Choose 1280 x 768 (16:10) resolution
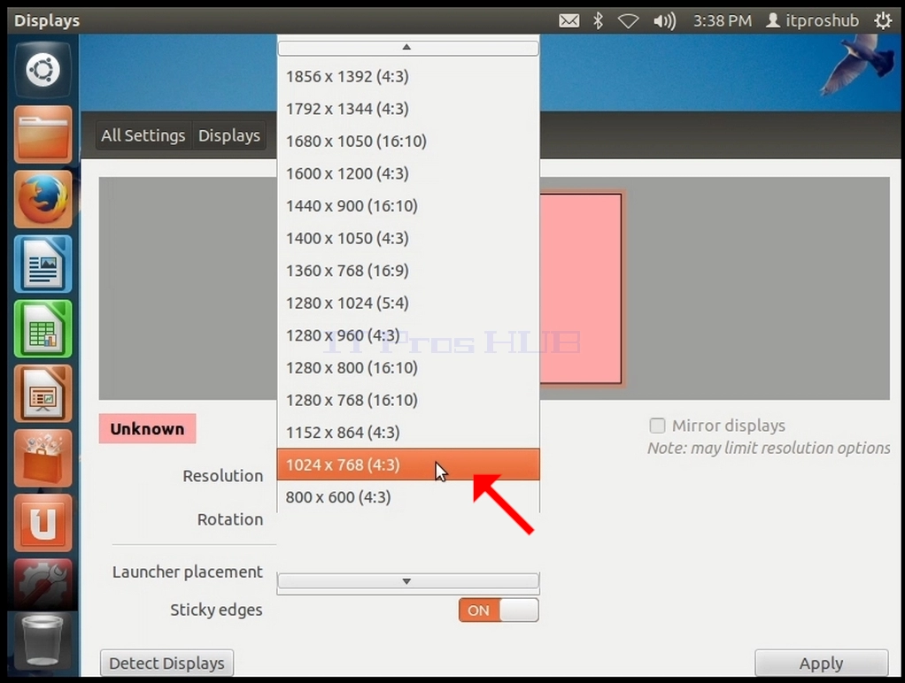This screenshot has height=683, width=905. (x=408, y=399)
